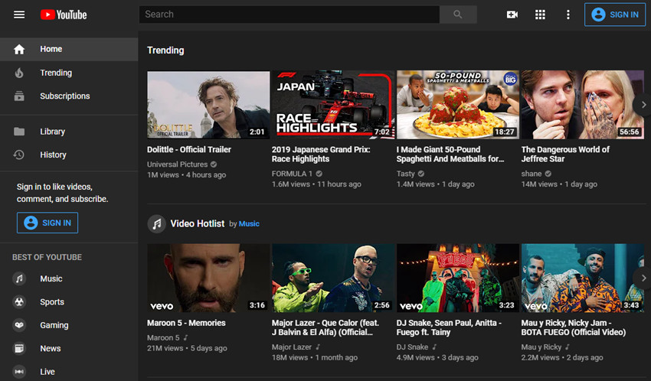The image size is (651, 381).
Task: Play the 50-Pound Spaghetti thumbnail
Action: pyautogui.click(x=458, y=105)
